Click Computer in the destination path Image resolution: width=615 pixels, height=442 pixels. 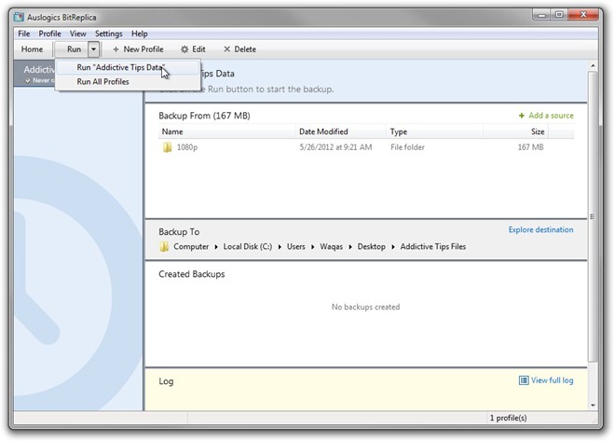point(191,246)
